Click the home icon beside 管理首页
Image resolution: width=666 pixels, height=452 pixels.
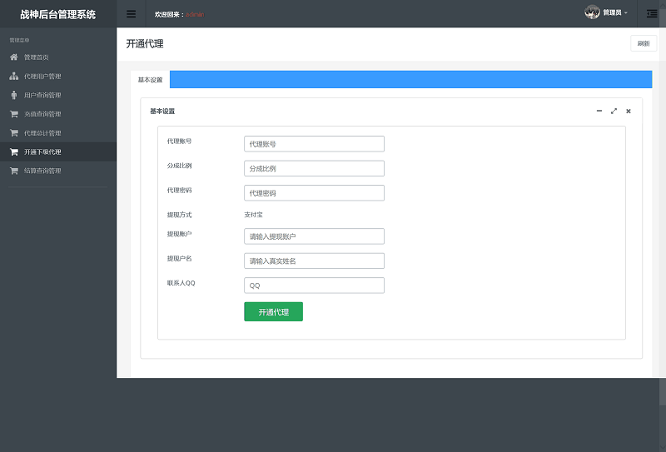point(14,57)
